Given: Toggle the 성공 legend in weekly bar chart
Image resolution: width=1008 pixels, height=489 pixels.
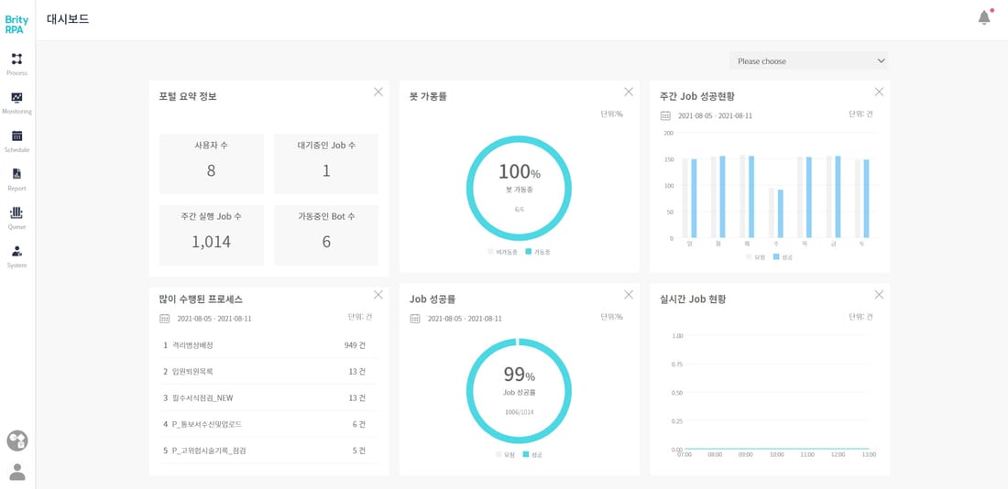Looking at the screenshot, I should tap(783, 256).
